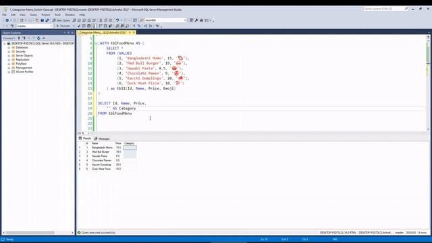Switch to the Results tab
Viewport: 432px width, 243px height.
(x=85, y=138)
